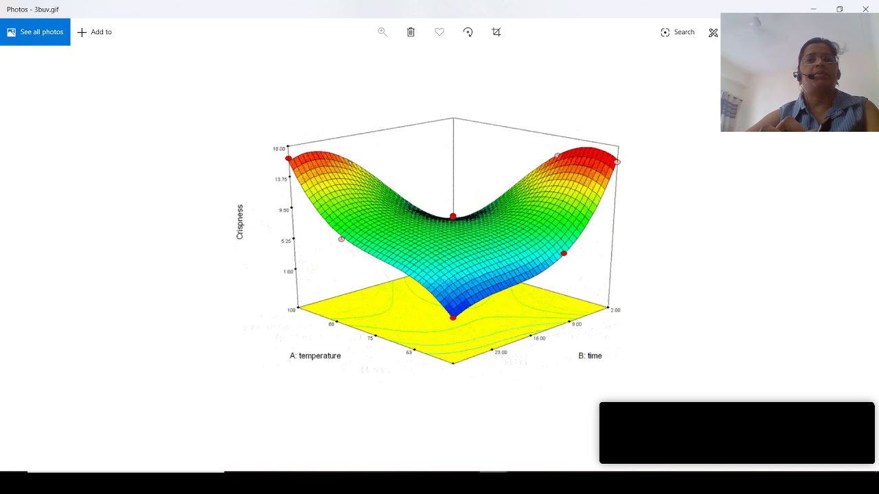
Task: Click the window title 'Photos - 3buv.gif'
Action: point(33,10)
